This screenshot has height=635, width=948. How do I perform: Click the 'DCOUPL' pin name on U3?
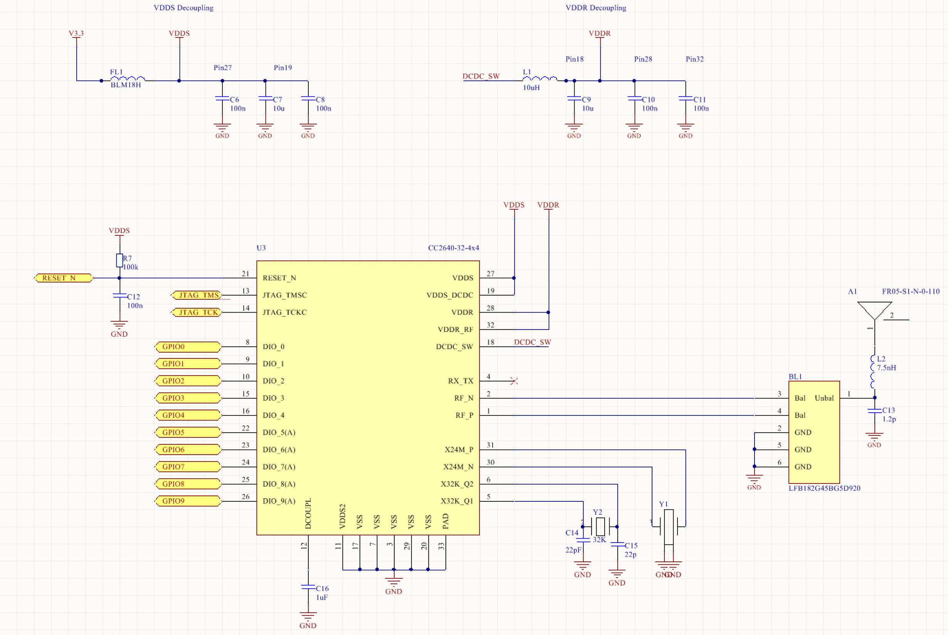(x=308, y=514)
